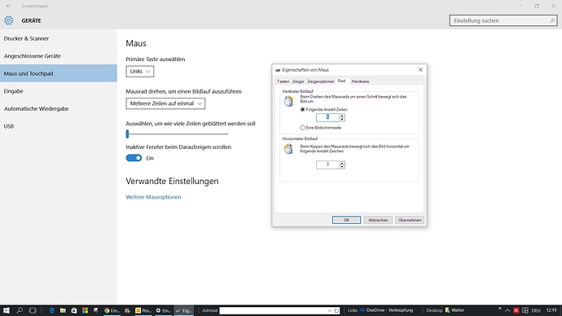Click the refresh icon in Adresse bar
Image resolution: width=562 pixels, height=316 pixels.
coord(336,310)
